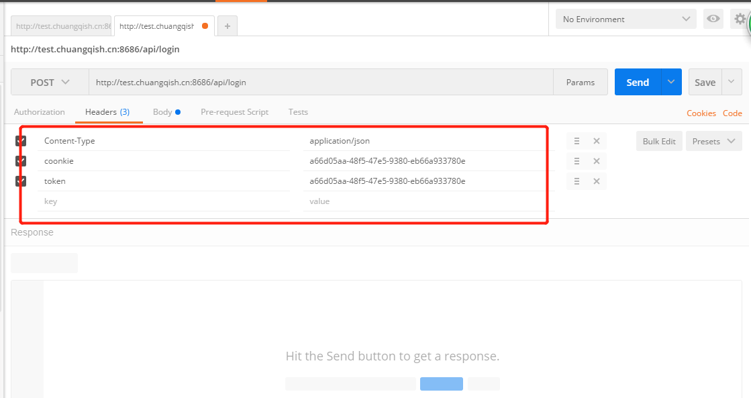The width and height of the screenshot is (751, 398).
Task: Click the Send button
Action: point(638,82)
